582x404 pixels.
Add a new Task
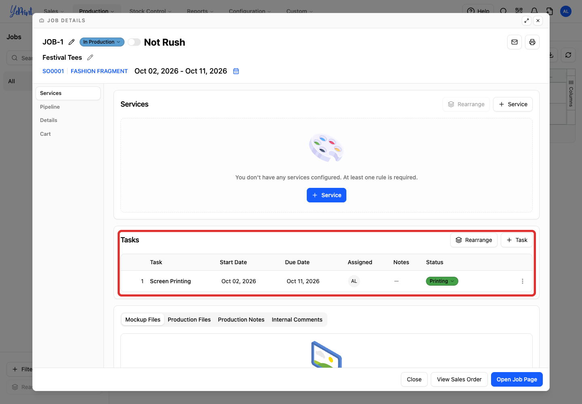(517, 240)
